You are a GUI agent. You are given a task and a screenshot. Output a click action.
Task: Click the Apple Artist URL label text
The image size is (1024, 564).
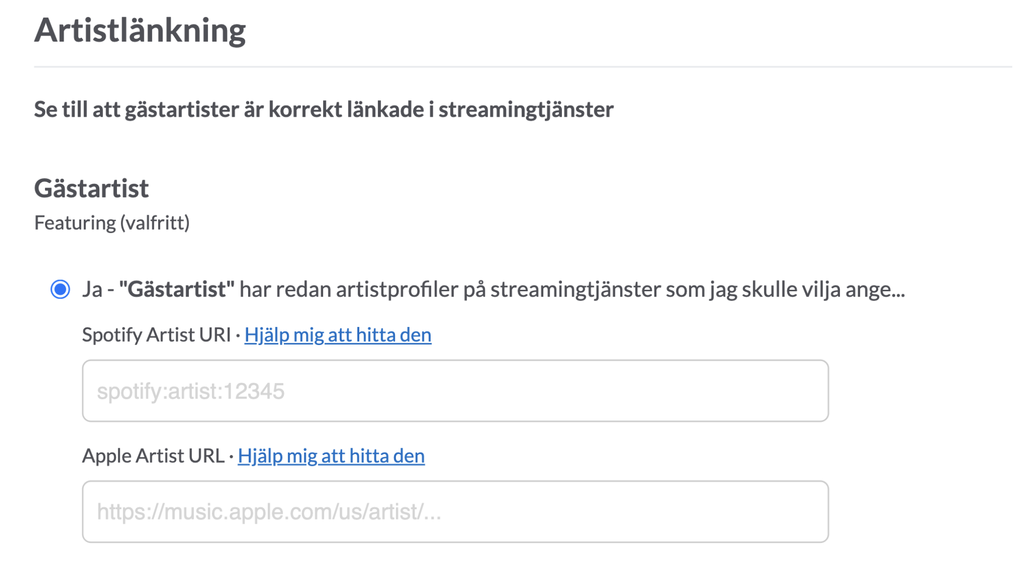pos(153,456)
